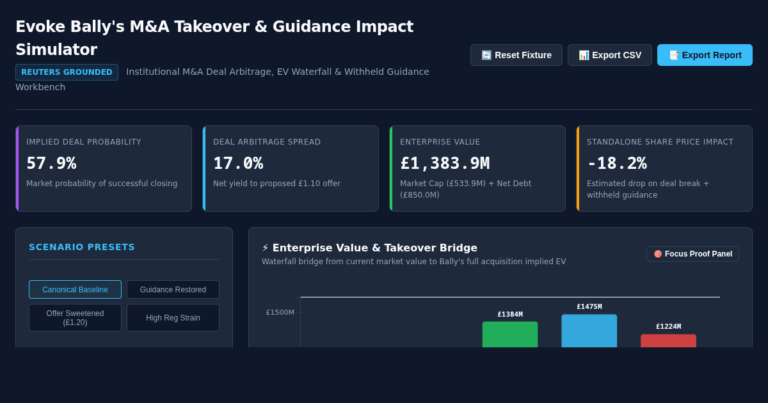This screenshot has width=768, height=403.
Task: Click the lightning bolt icon beside chart title
Action: (265, 248)
